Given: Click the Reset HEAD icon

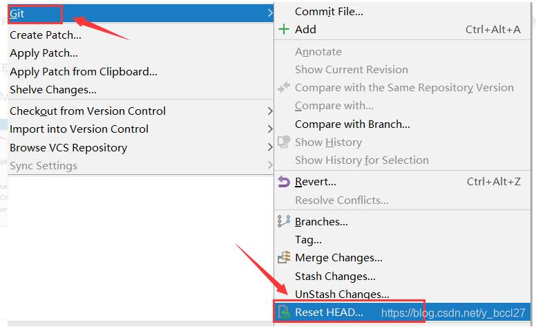Looking at the screenshot, I should click(283, 312).
